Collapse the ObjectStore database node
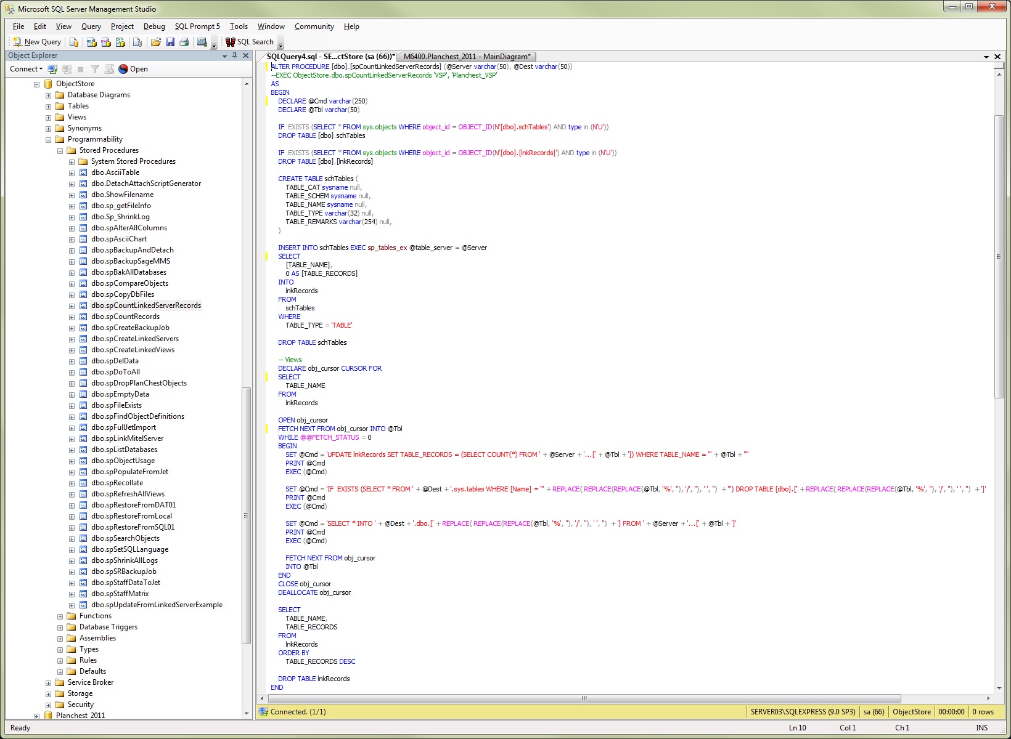 (36, 84)
